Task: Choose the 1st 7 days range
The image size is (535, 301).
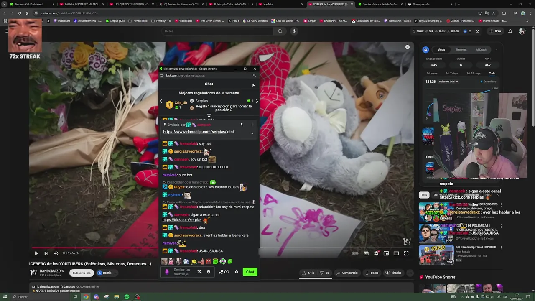Action: (x=452, y=74)
